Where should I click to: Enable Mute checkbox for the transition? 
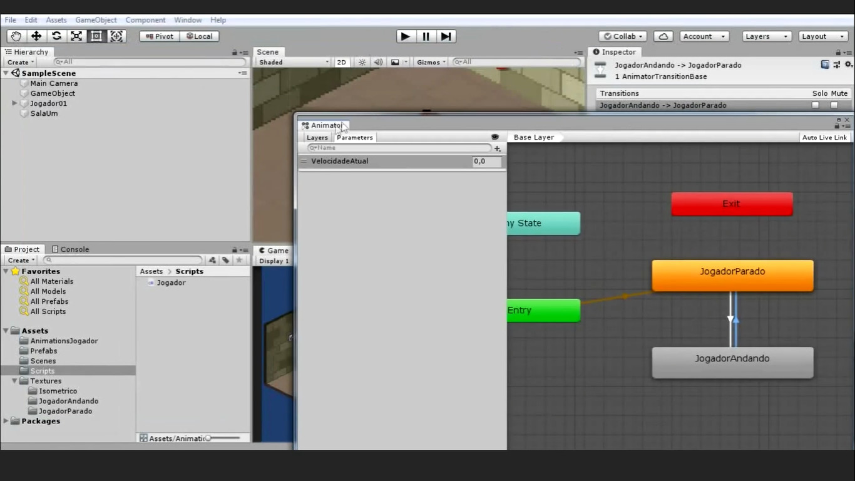834,105
